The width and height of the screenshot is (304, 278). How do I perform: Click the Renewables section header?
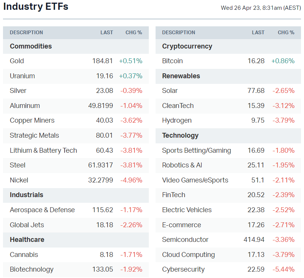point(181,76)
